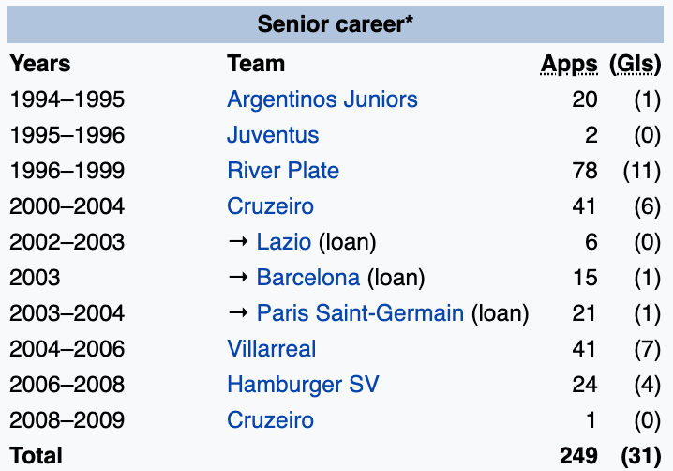Viewport: 673px width, 471px height.
Task: Click Cruzeiro link in the 2000–2004 row
Action: click(270, 206)
